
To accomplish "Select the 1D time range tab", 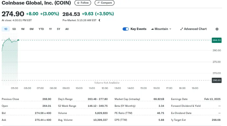I will [x=6, y=29].
